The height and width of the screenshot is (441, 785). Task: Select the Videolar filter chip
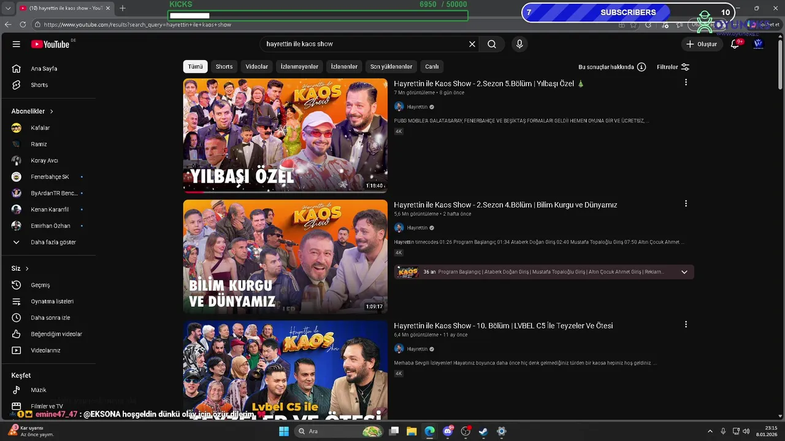coord(256,67)
